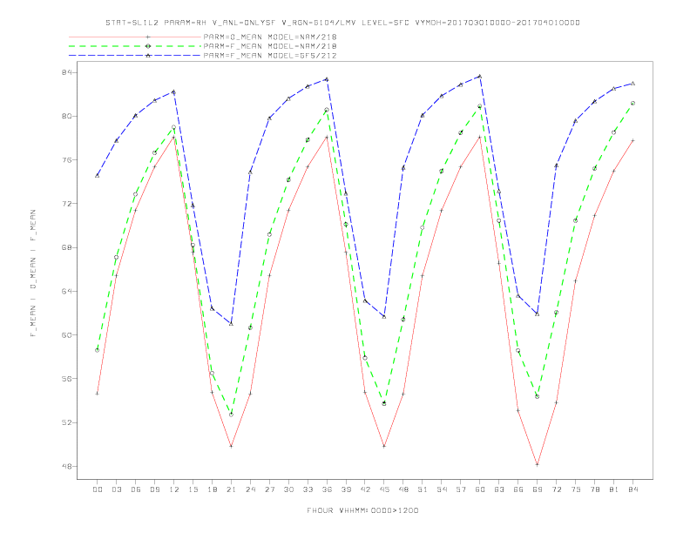This screenshot has width=690, height=533.
Task: Click the x-axis title FHOUR VHHMM: 0000>1200
Action: 362,510
